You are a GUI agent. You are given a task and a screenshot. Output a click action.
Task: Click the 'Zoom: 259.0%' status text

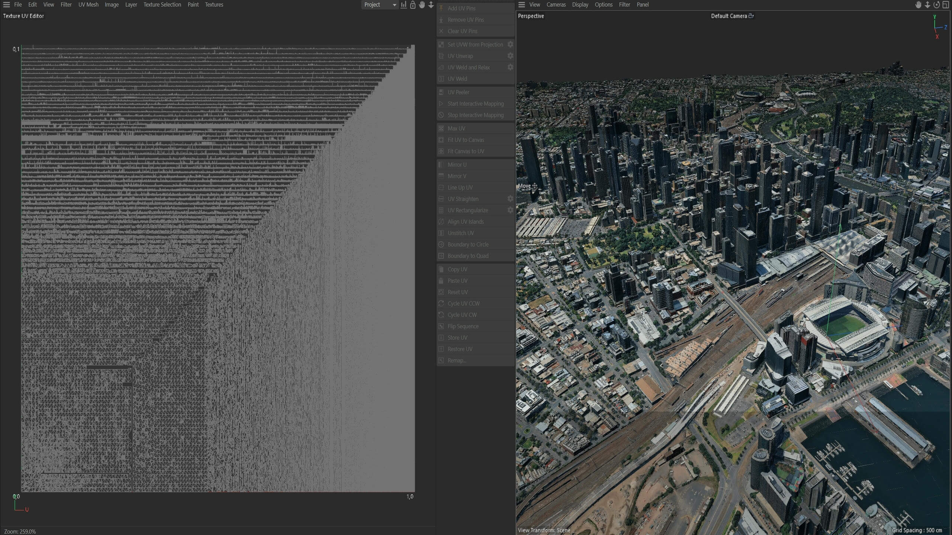20,532
